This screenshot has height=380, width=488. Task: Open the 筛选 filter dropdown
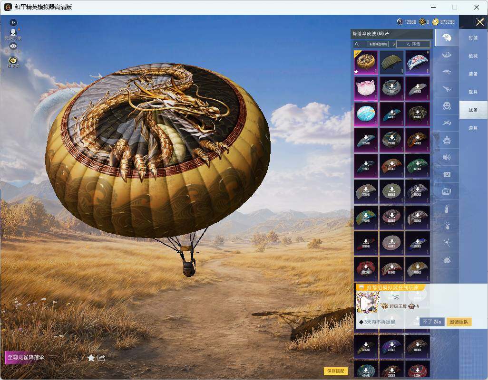pos(414,44)
